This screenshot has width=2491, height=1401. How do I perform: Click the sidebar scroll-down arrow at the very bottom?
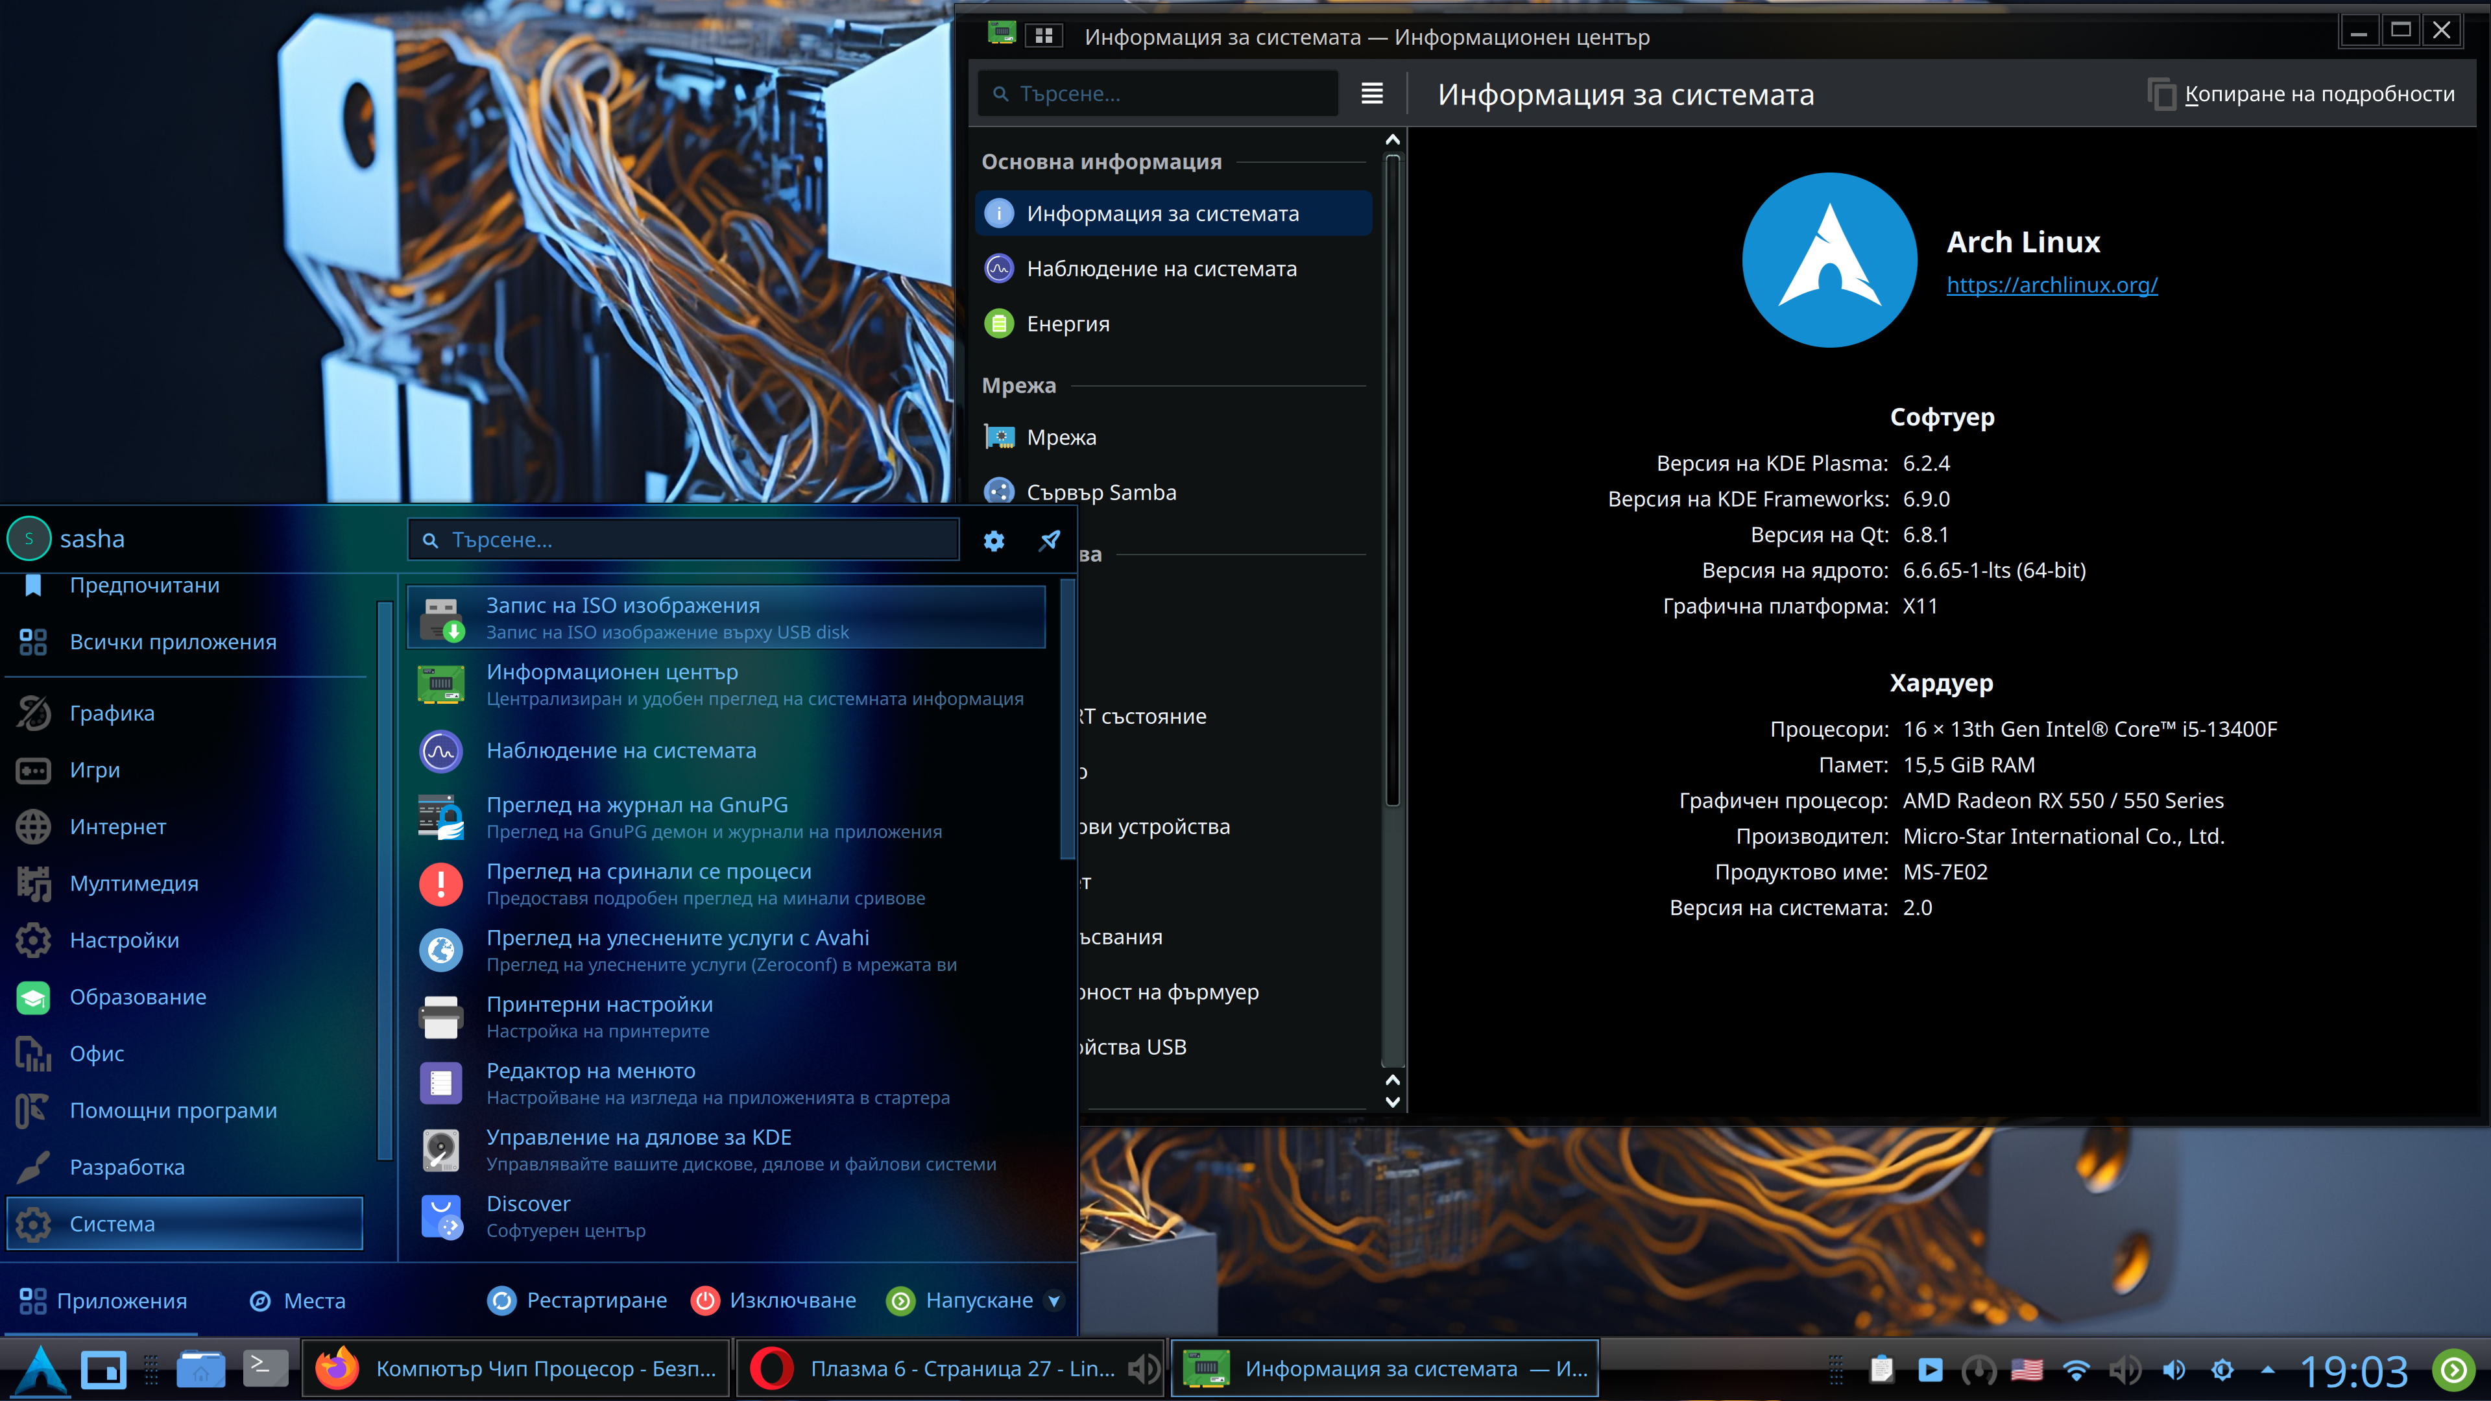click(1393, 1101)
